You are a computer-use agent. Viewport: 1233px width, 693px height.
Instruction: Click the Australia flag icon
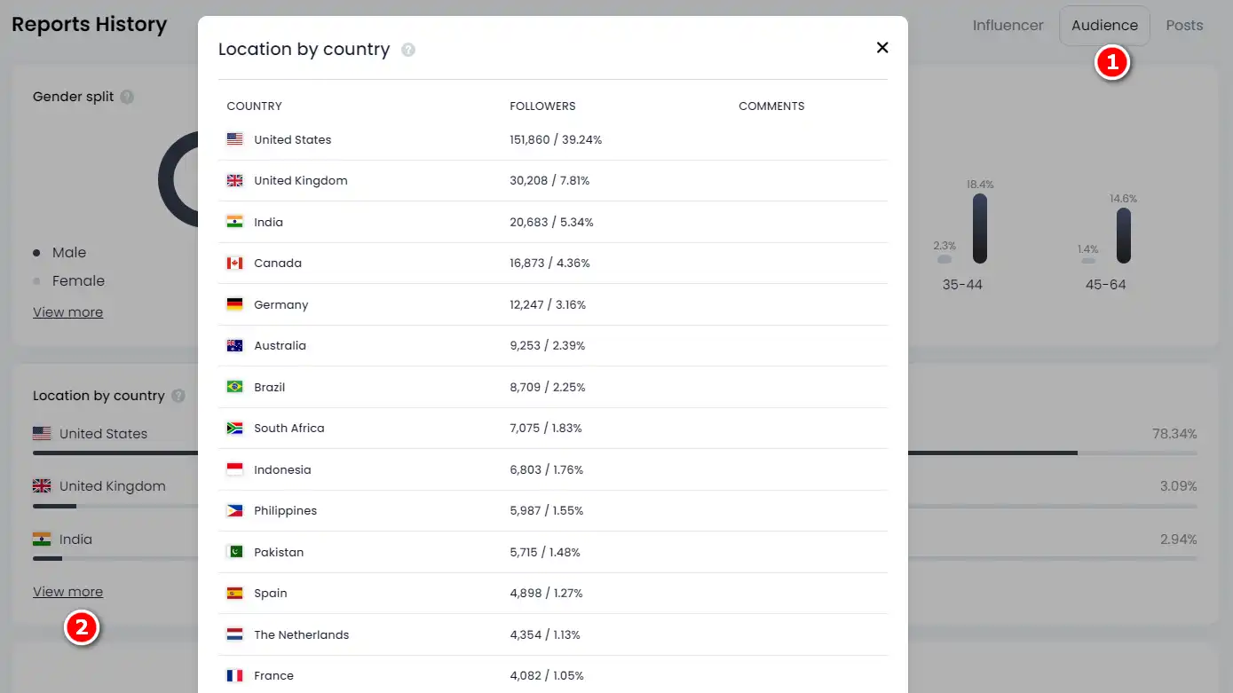235,345
